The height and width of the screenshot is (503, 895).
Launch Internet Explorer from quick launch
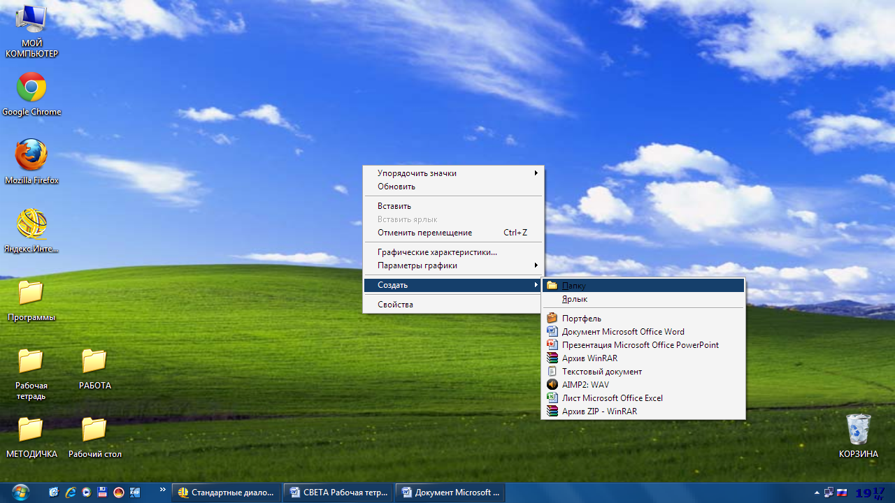71,493
